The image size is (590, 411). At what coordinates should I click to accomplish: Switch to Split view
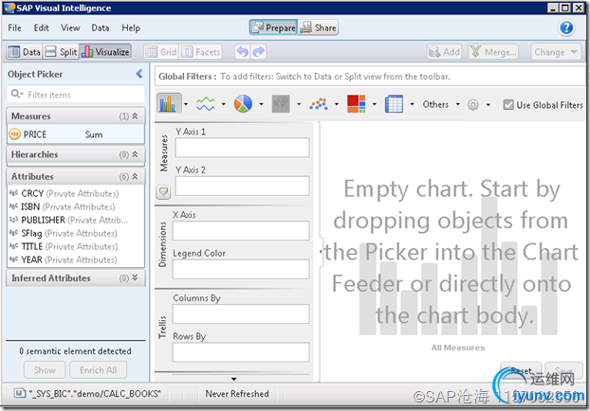click(61, 52)
